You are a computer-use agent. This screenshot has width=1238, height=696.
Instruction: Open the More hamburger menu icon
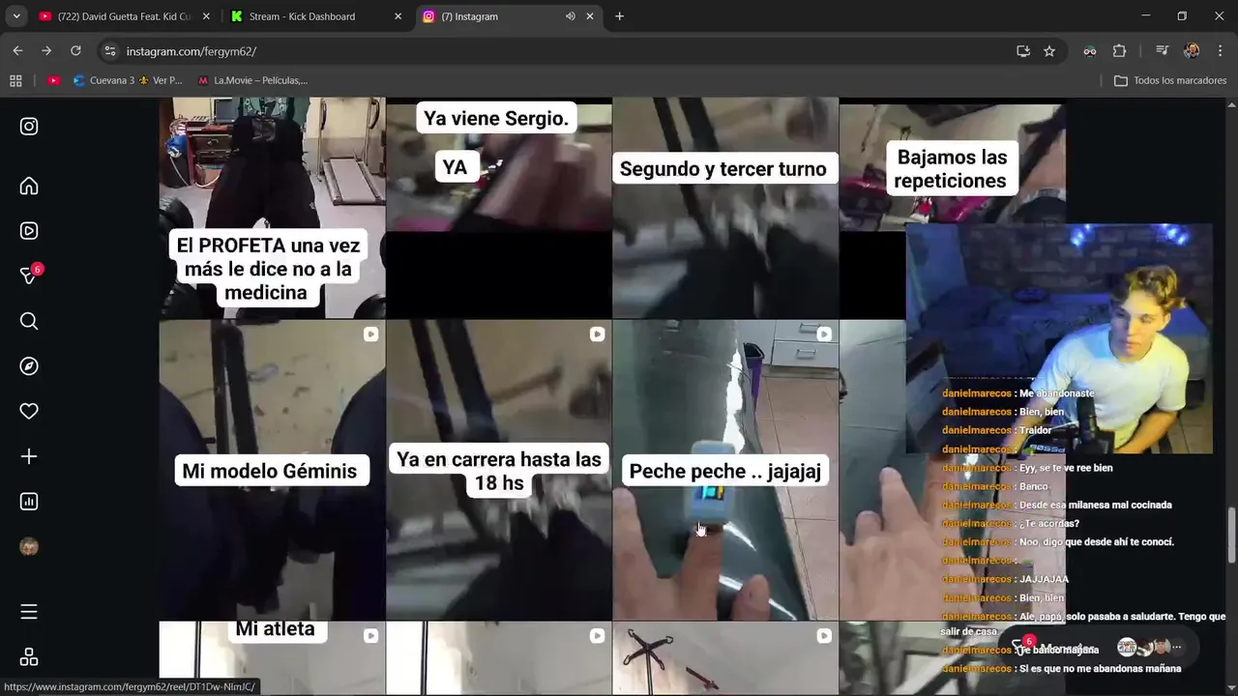[29, 612]
